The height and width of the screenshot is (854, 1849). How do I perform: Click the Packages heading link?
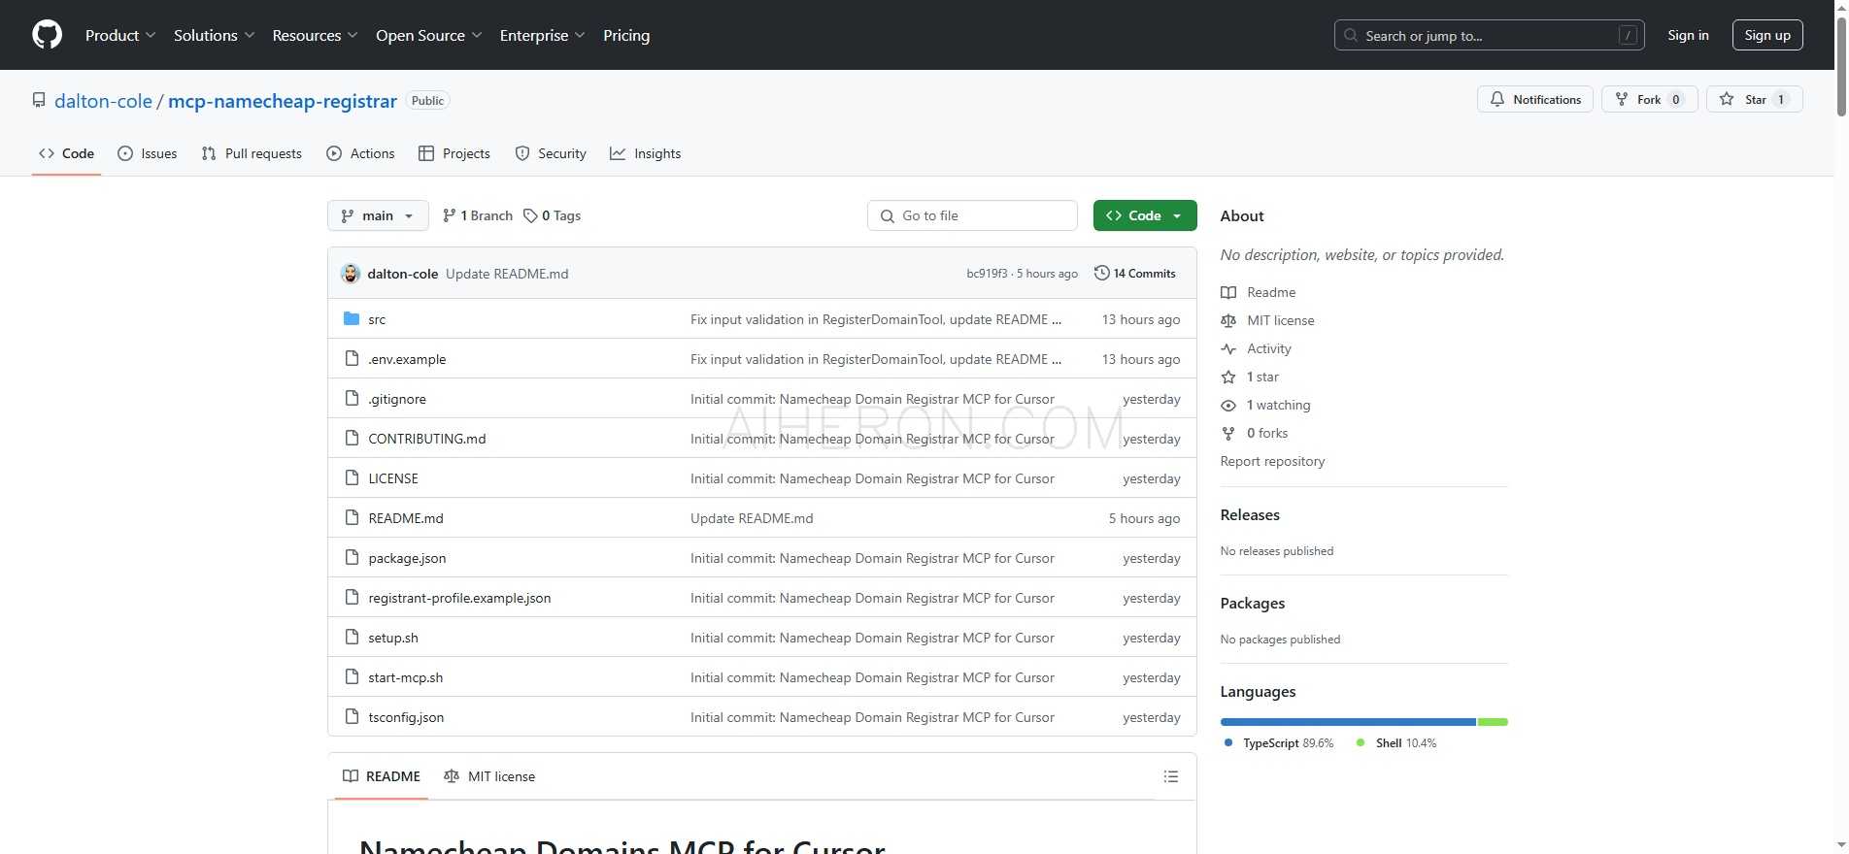click(1252, 603)
